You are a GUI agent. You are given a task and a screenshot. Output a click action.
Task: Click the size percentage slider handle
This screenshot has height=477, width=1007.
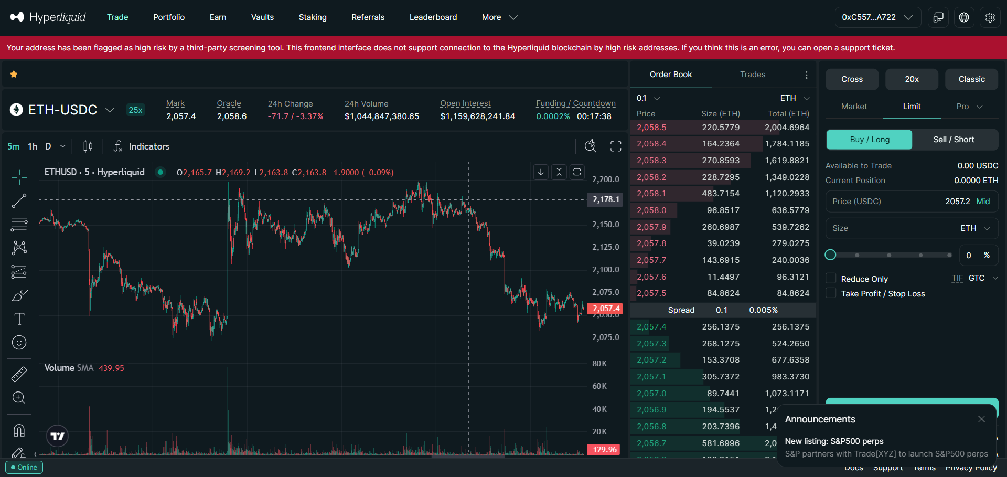(x=830, y=255)
